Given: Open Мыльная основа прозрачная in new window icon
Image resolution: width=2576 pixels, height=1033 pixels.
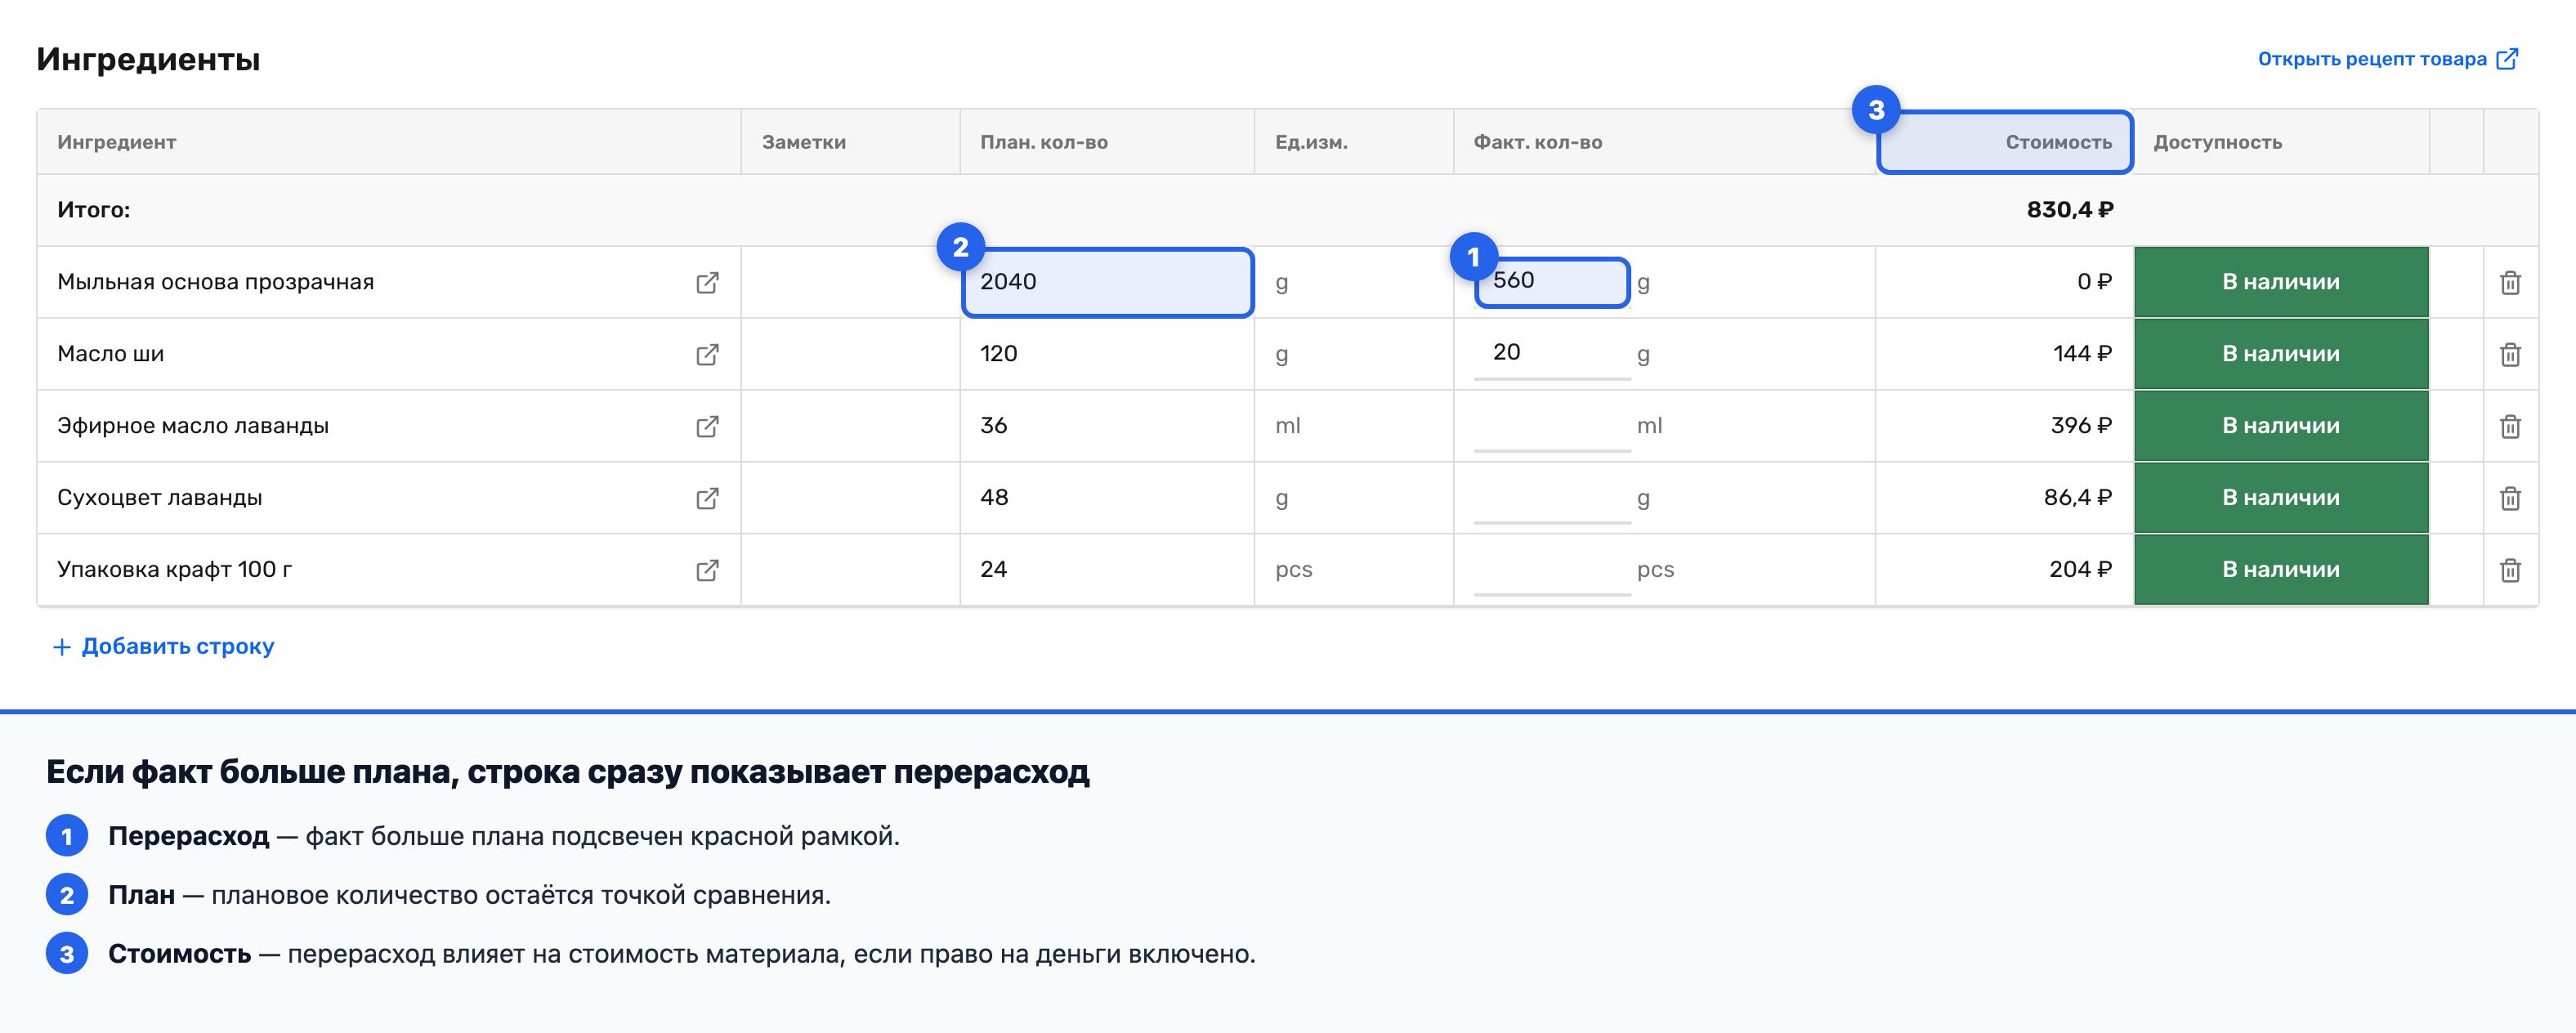Looking at the screenshot, I should point(707,283).
